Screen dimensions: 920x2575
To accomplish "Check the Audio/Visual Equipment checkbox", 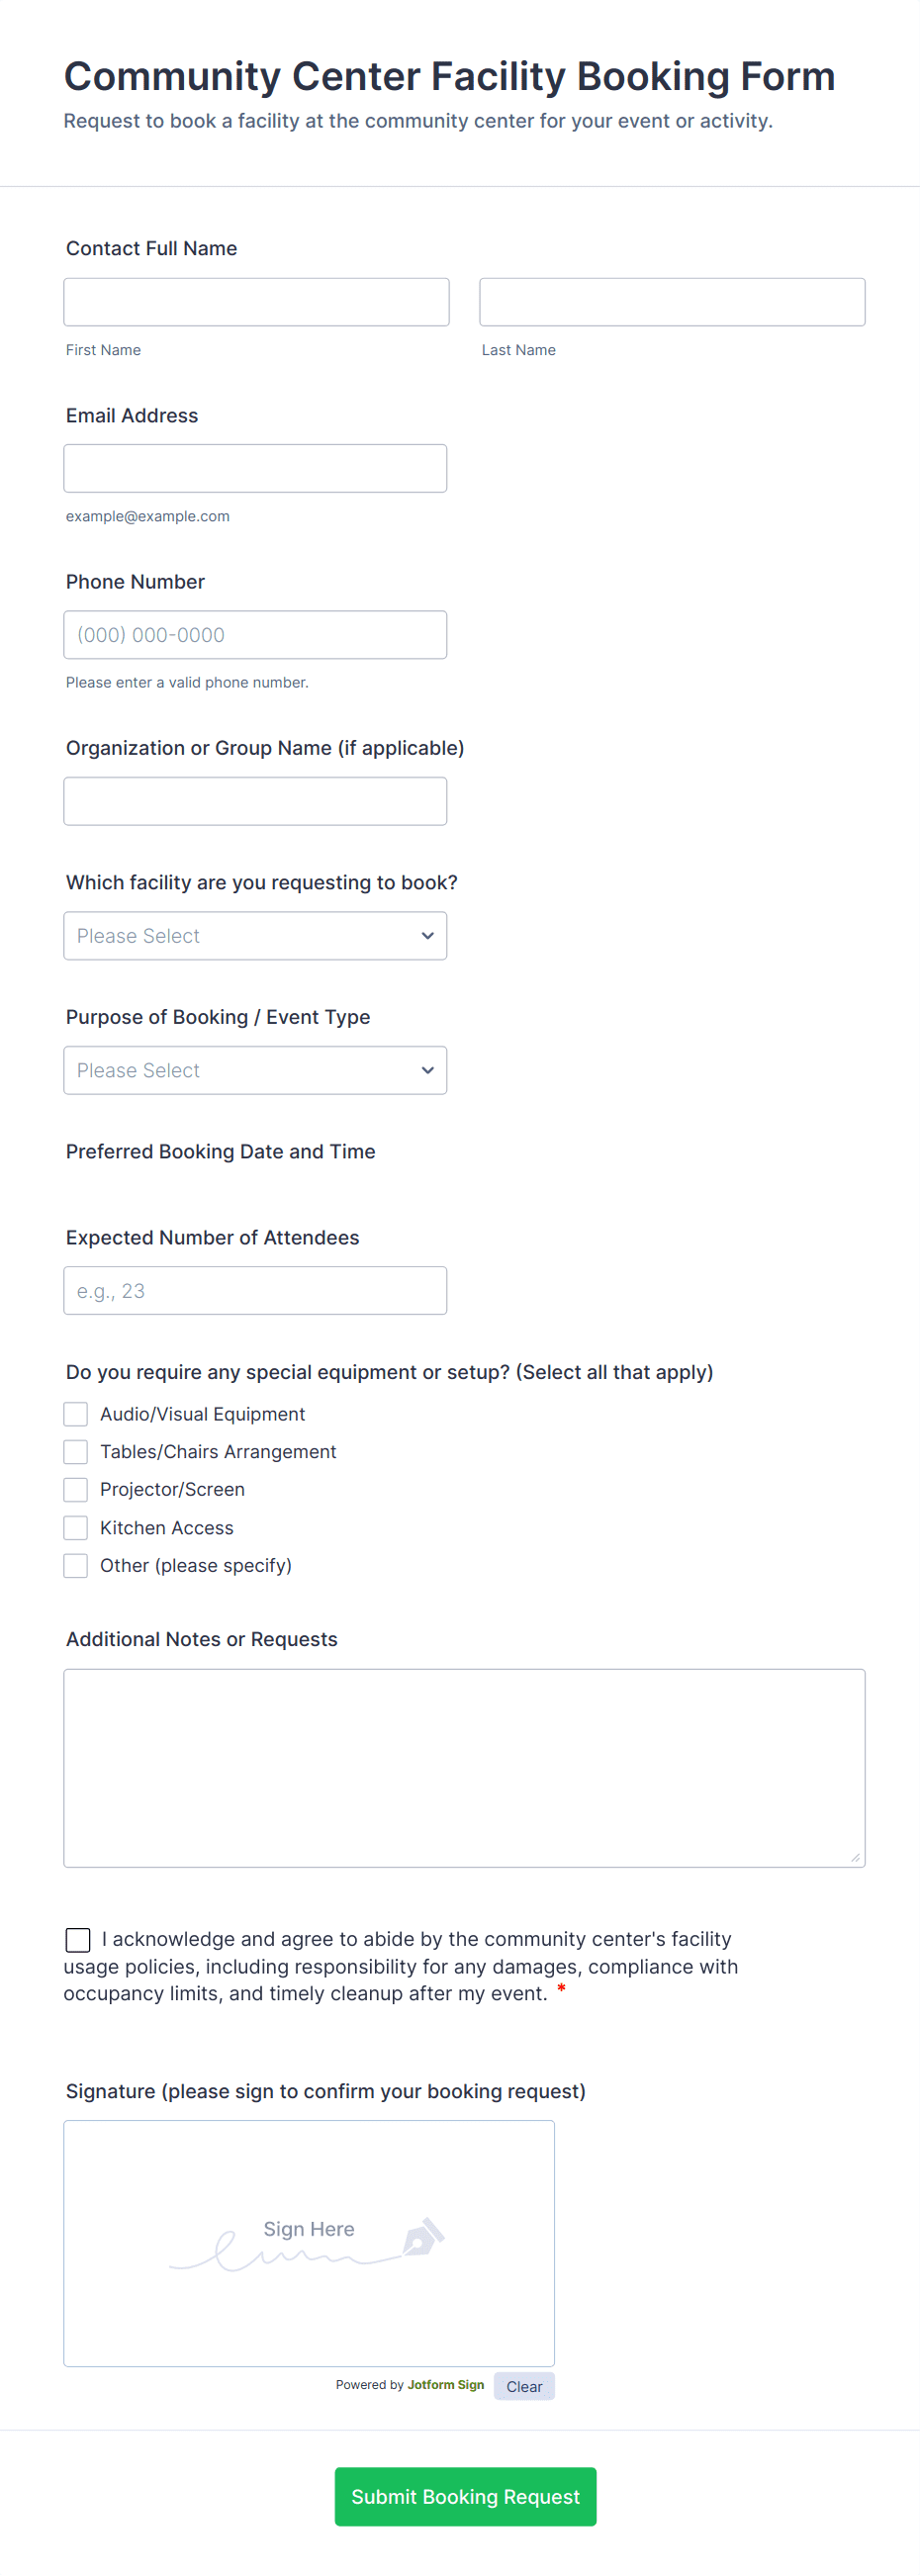I will [76, 1415].
